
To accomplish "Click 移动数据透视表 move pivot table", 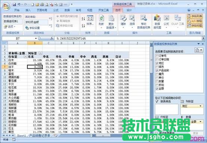I will point(143,22).
